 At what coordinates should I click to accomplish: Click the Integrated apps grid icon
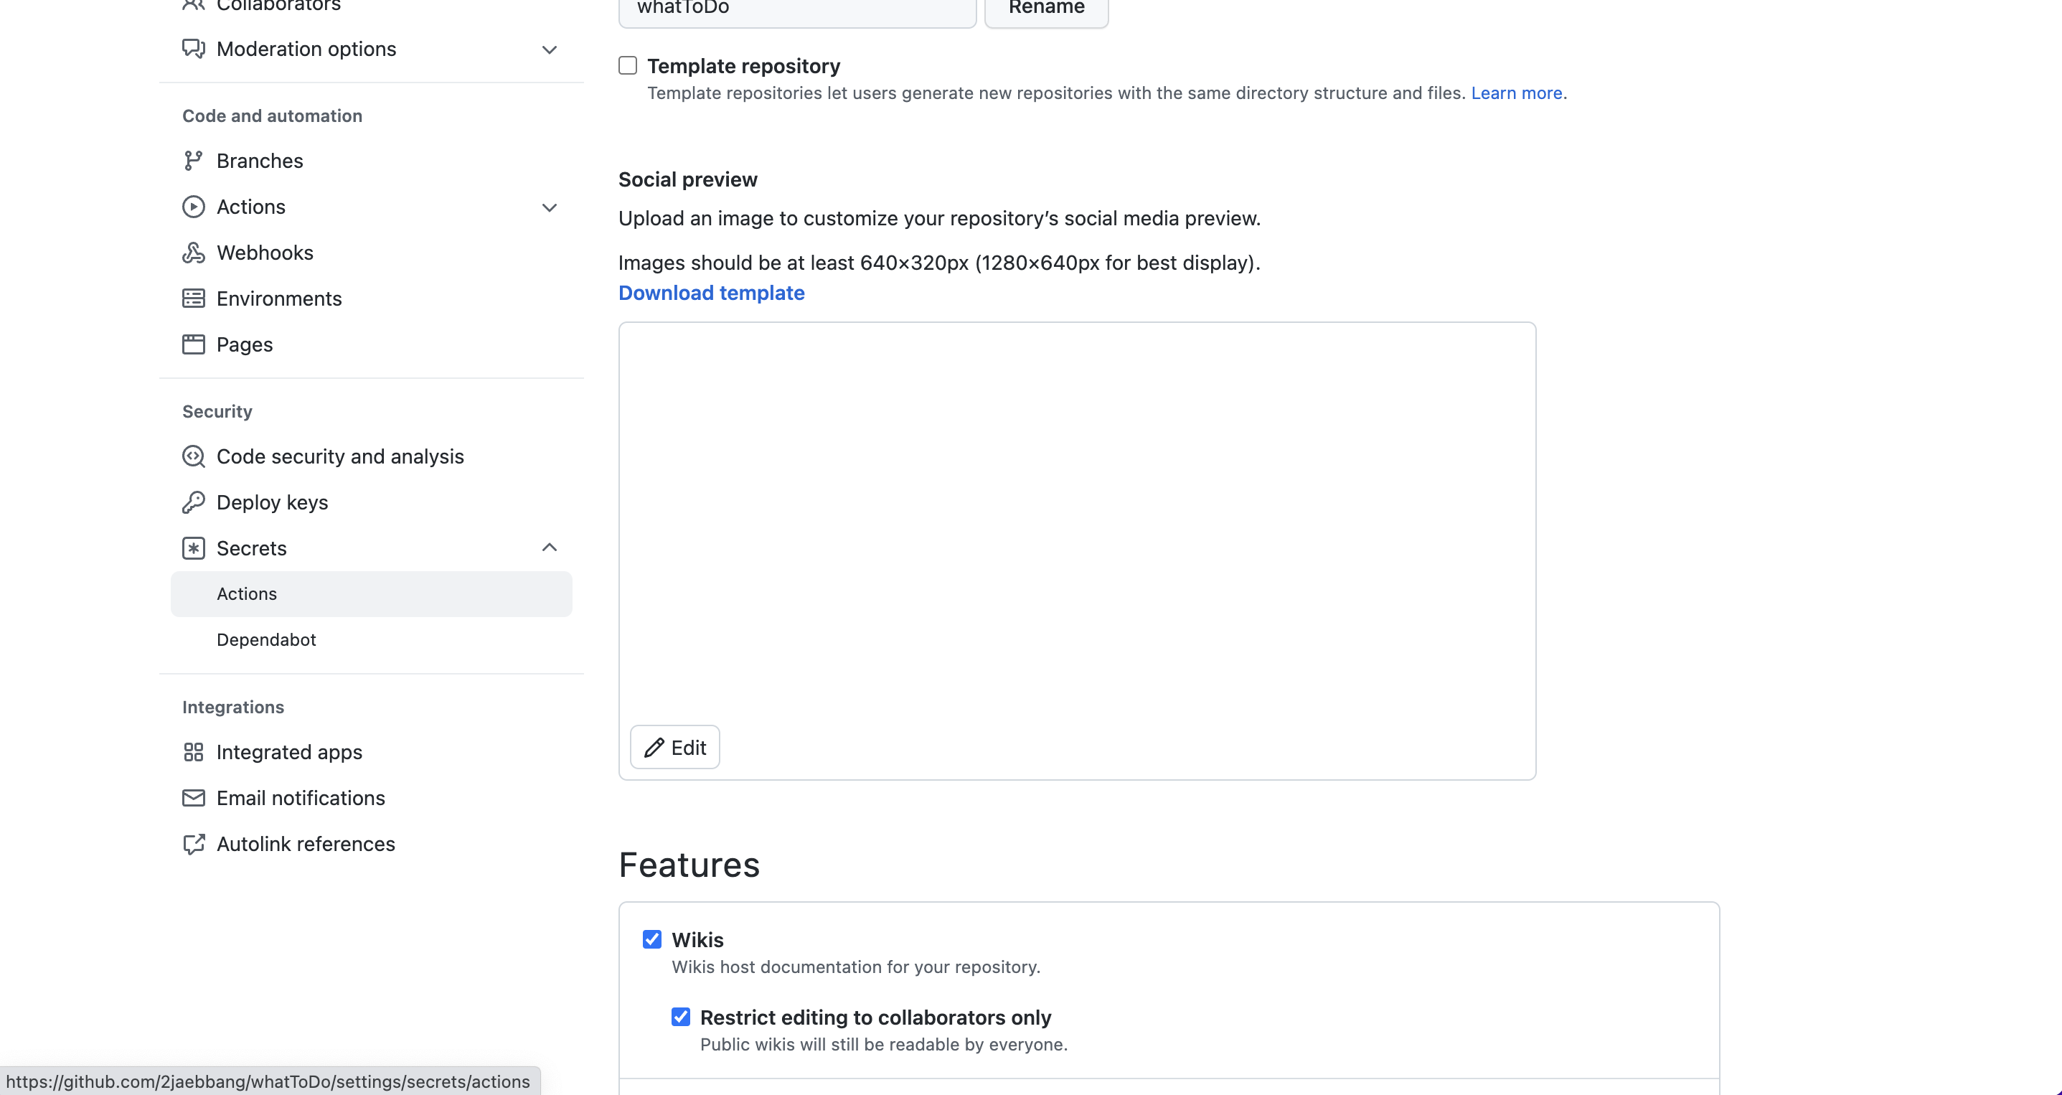click(x=193, y=753)
